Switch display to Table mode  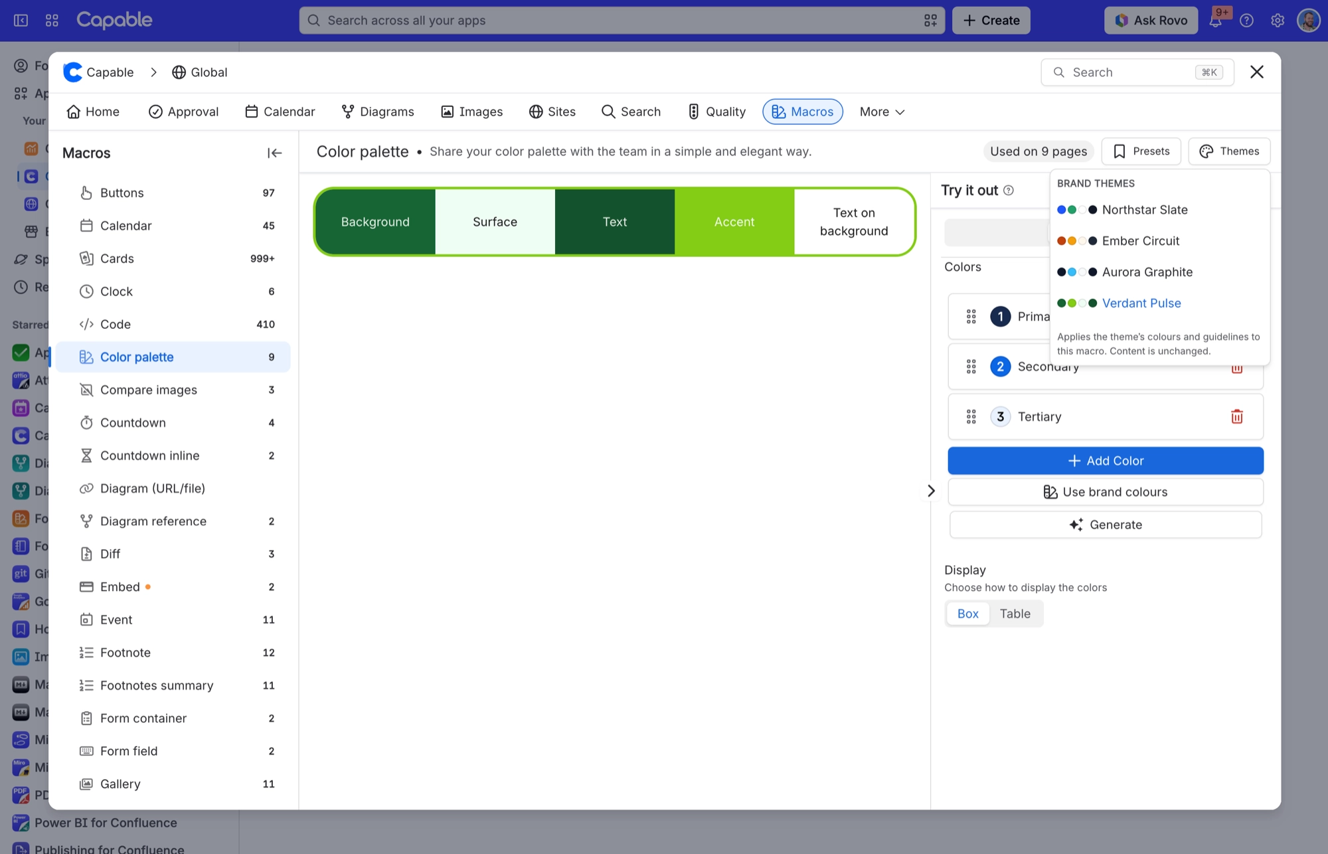point(1015,614)
